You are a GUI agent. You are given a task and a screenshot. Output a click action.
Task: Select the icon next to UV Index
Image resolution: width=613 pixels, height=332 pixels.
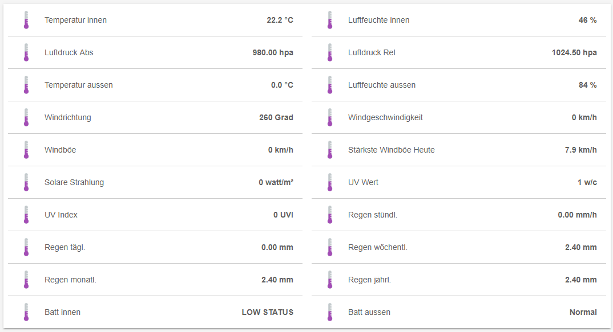[x=26, y=215]
